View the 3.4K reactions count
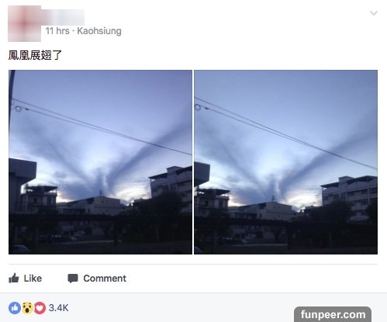The height and width of the screenshot is (322, 387). (59, 308)
